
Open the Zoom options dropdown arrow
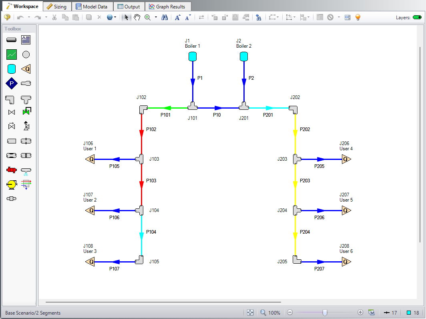pyautogui.click(x=156, y=17)
